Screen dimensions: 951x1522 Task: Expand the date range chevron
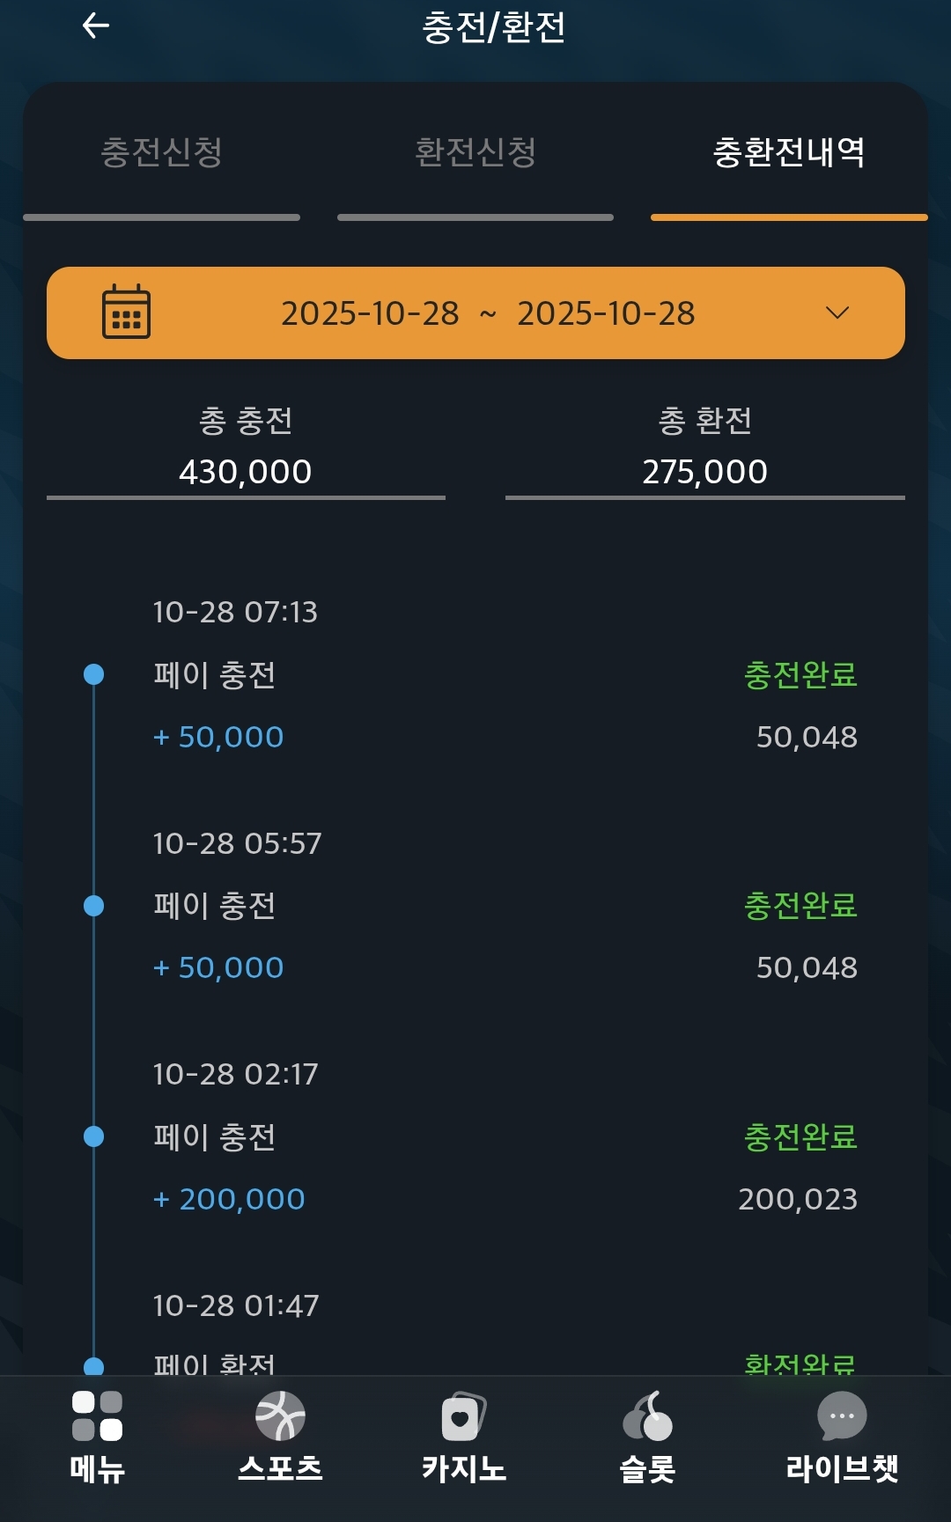[x=837, y=312]
